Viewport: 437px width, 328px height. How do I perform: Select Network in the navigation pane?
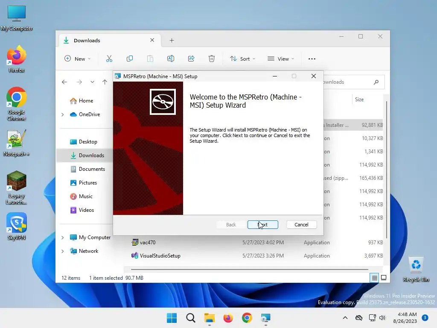(84, 251)
